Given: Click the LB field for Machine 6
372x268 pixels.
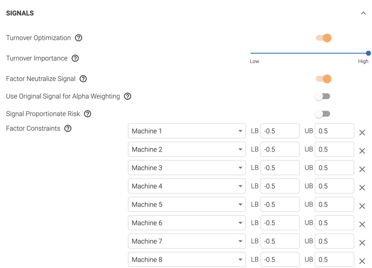Looking at the screenshot, I should click(280, 223).
